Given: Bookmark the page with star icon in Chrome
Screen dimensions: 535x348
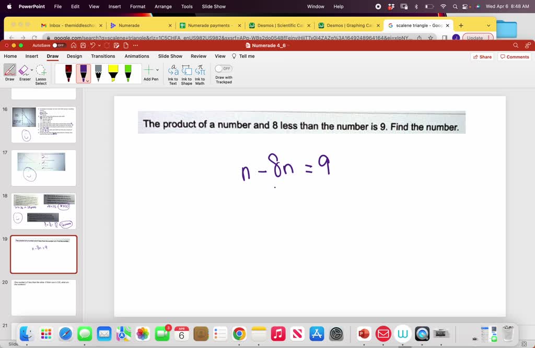Looking at the screenshot, I should 431,38.
